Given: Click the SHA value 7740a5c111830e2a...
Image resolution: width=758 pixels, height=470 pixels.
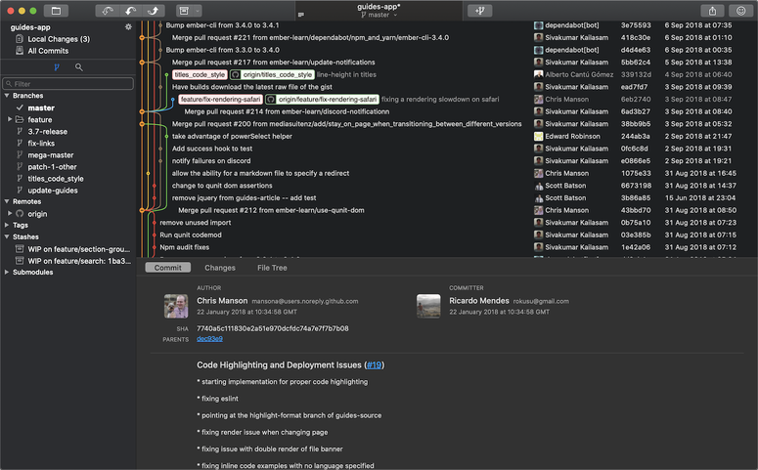Looking at the screenshot, I should pyautogui.click(x=273, y=328).
